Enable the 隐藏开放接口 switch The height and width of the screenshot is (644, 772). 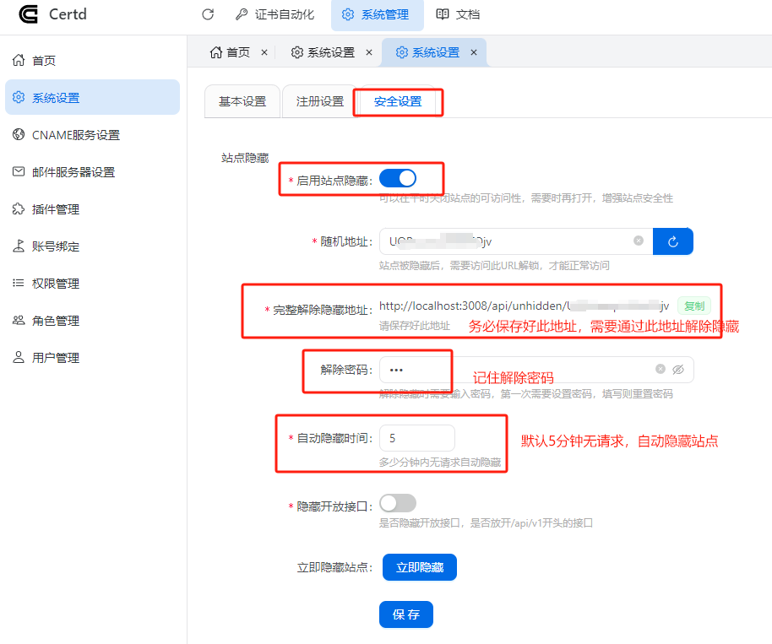click(x=398, y=503)
